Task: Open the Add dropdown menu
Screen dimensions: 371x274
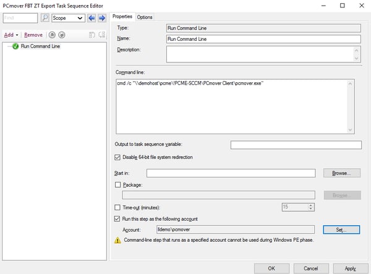Action: pos(11,35)
